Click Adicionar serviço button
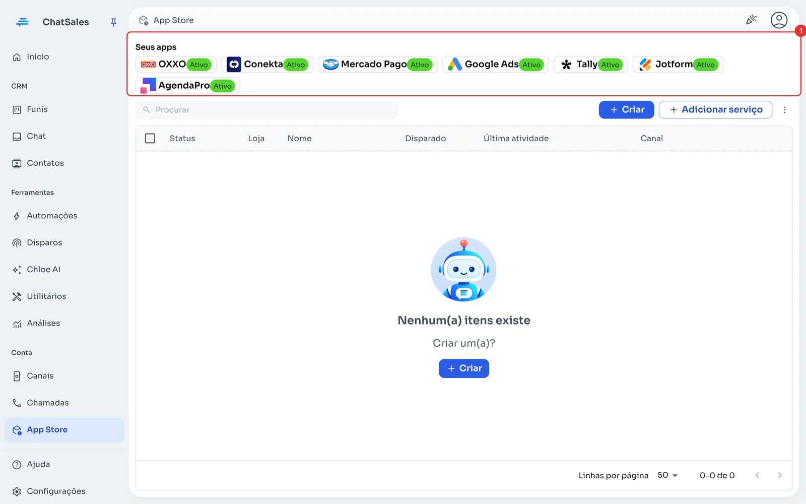This screenshot has height=504, width=806. [x=715, y=110]
